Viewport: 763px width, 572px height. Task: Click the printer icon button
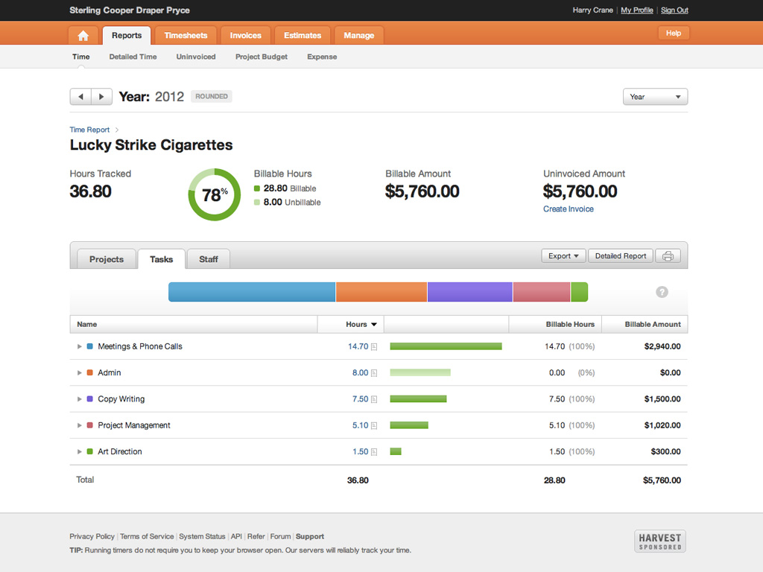click(668, 256)
